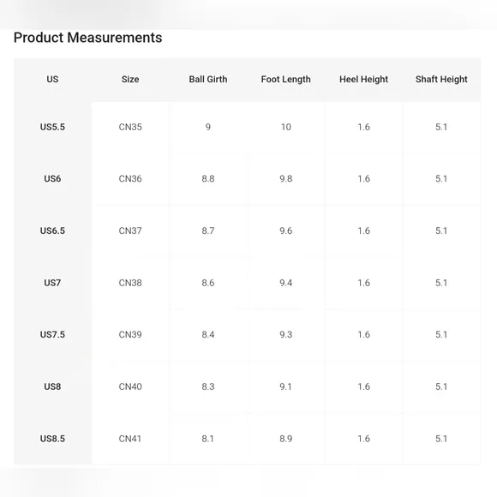Click the ball girth value 8.4

[x=208, y=335]
